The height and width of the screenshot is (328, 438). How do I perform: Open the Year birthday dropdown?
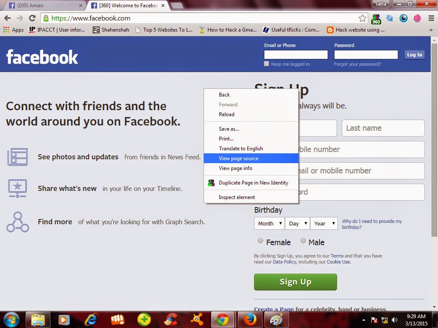tap(324, 223)
